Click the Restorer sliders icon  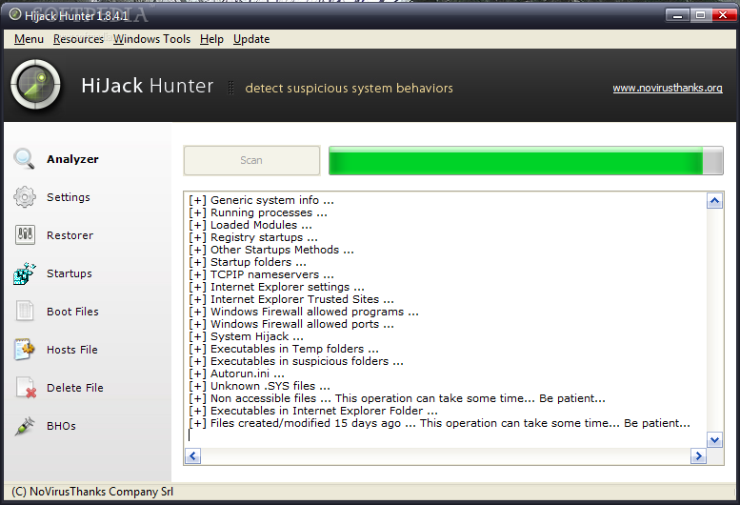pos(25,234)
